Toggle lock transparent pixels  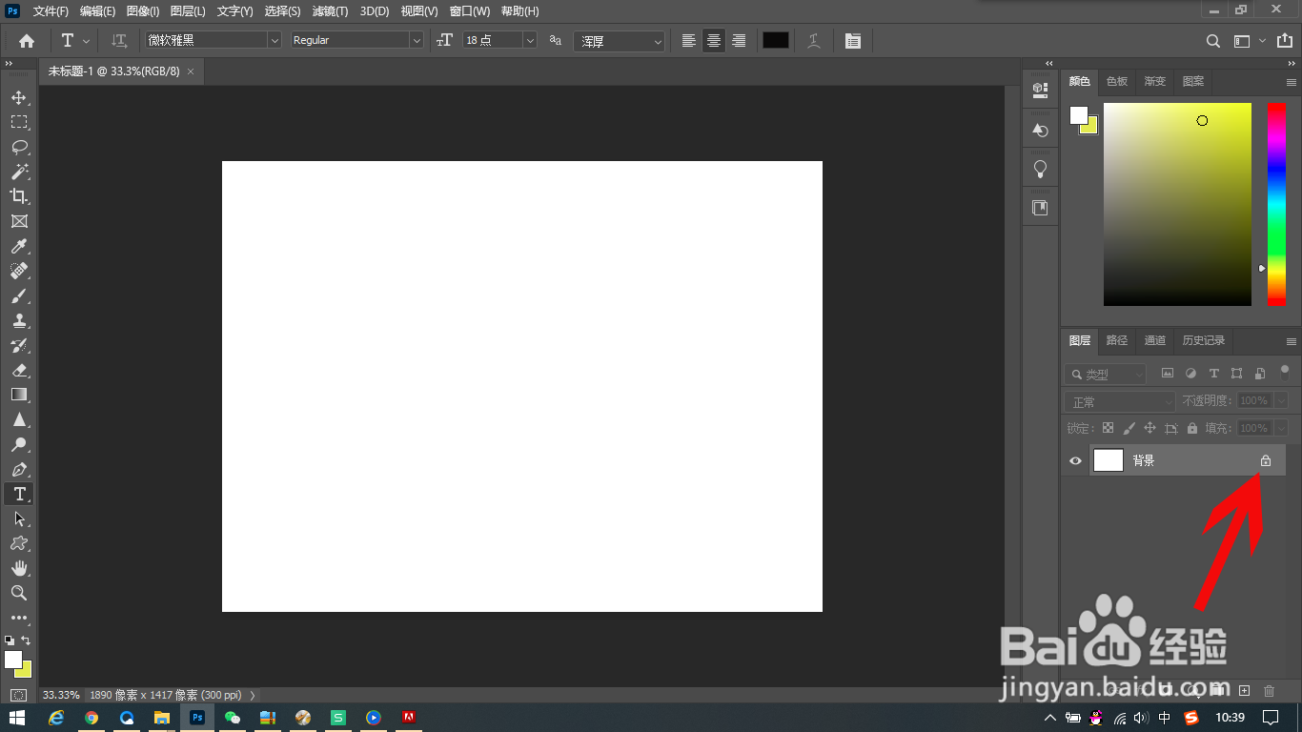[x=1108, y=428]
